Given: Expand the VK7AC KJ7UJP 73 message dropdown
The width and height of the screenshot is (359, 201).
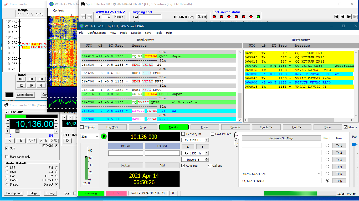Looking at the screenshot, I should click(319, 174).
